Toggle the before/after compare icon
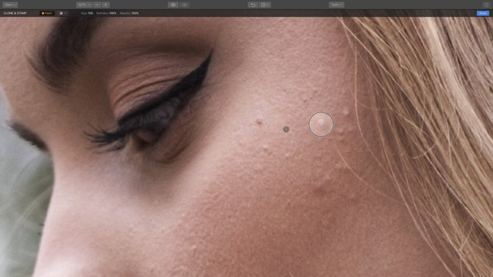Image resolution: width=493 pixels, height=277 pixels. 185,4
